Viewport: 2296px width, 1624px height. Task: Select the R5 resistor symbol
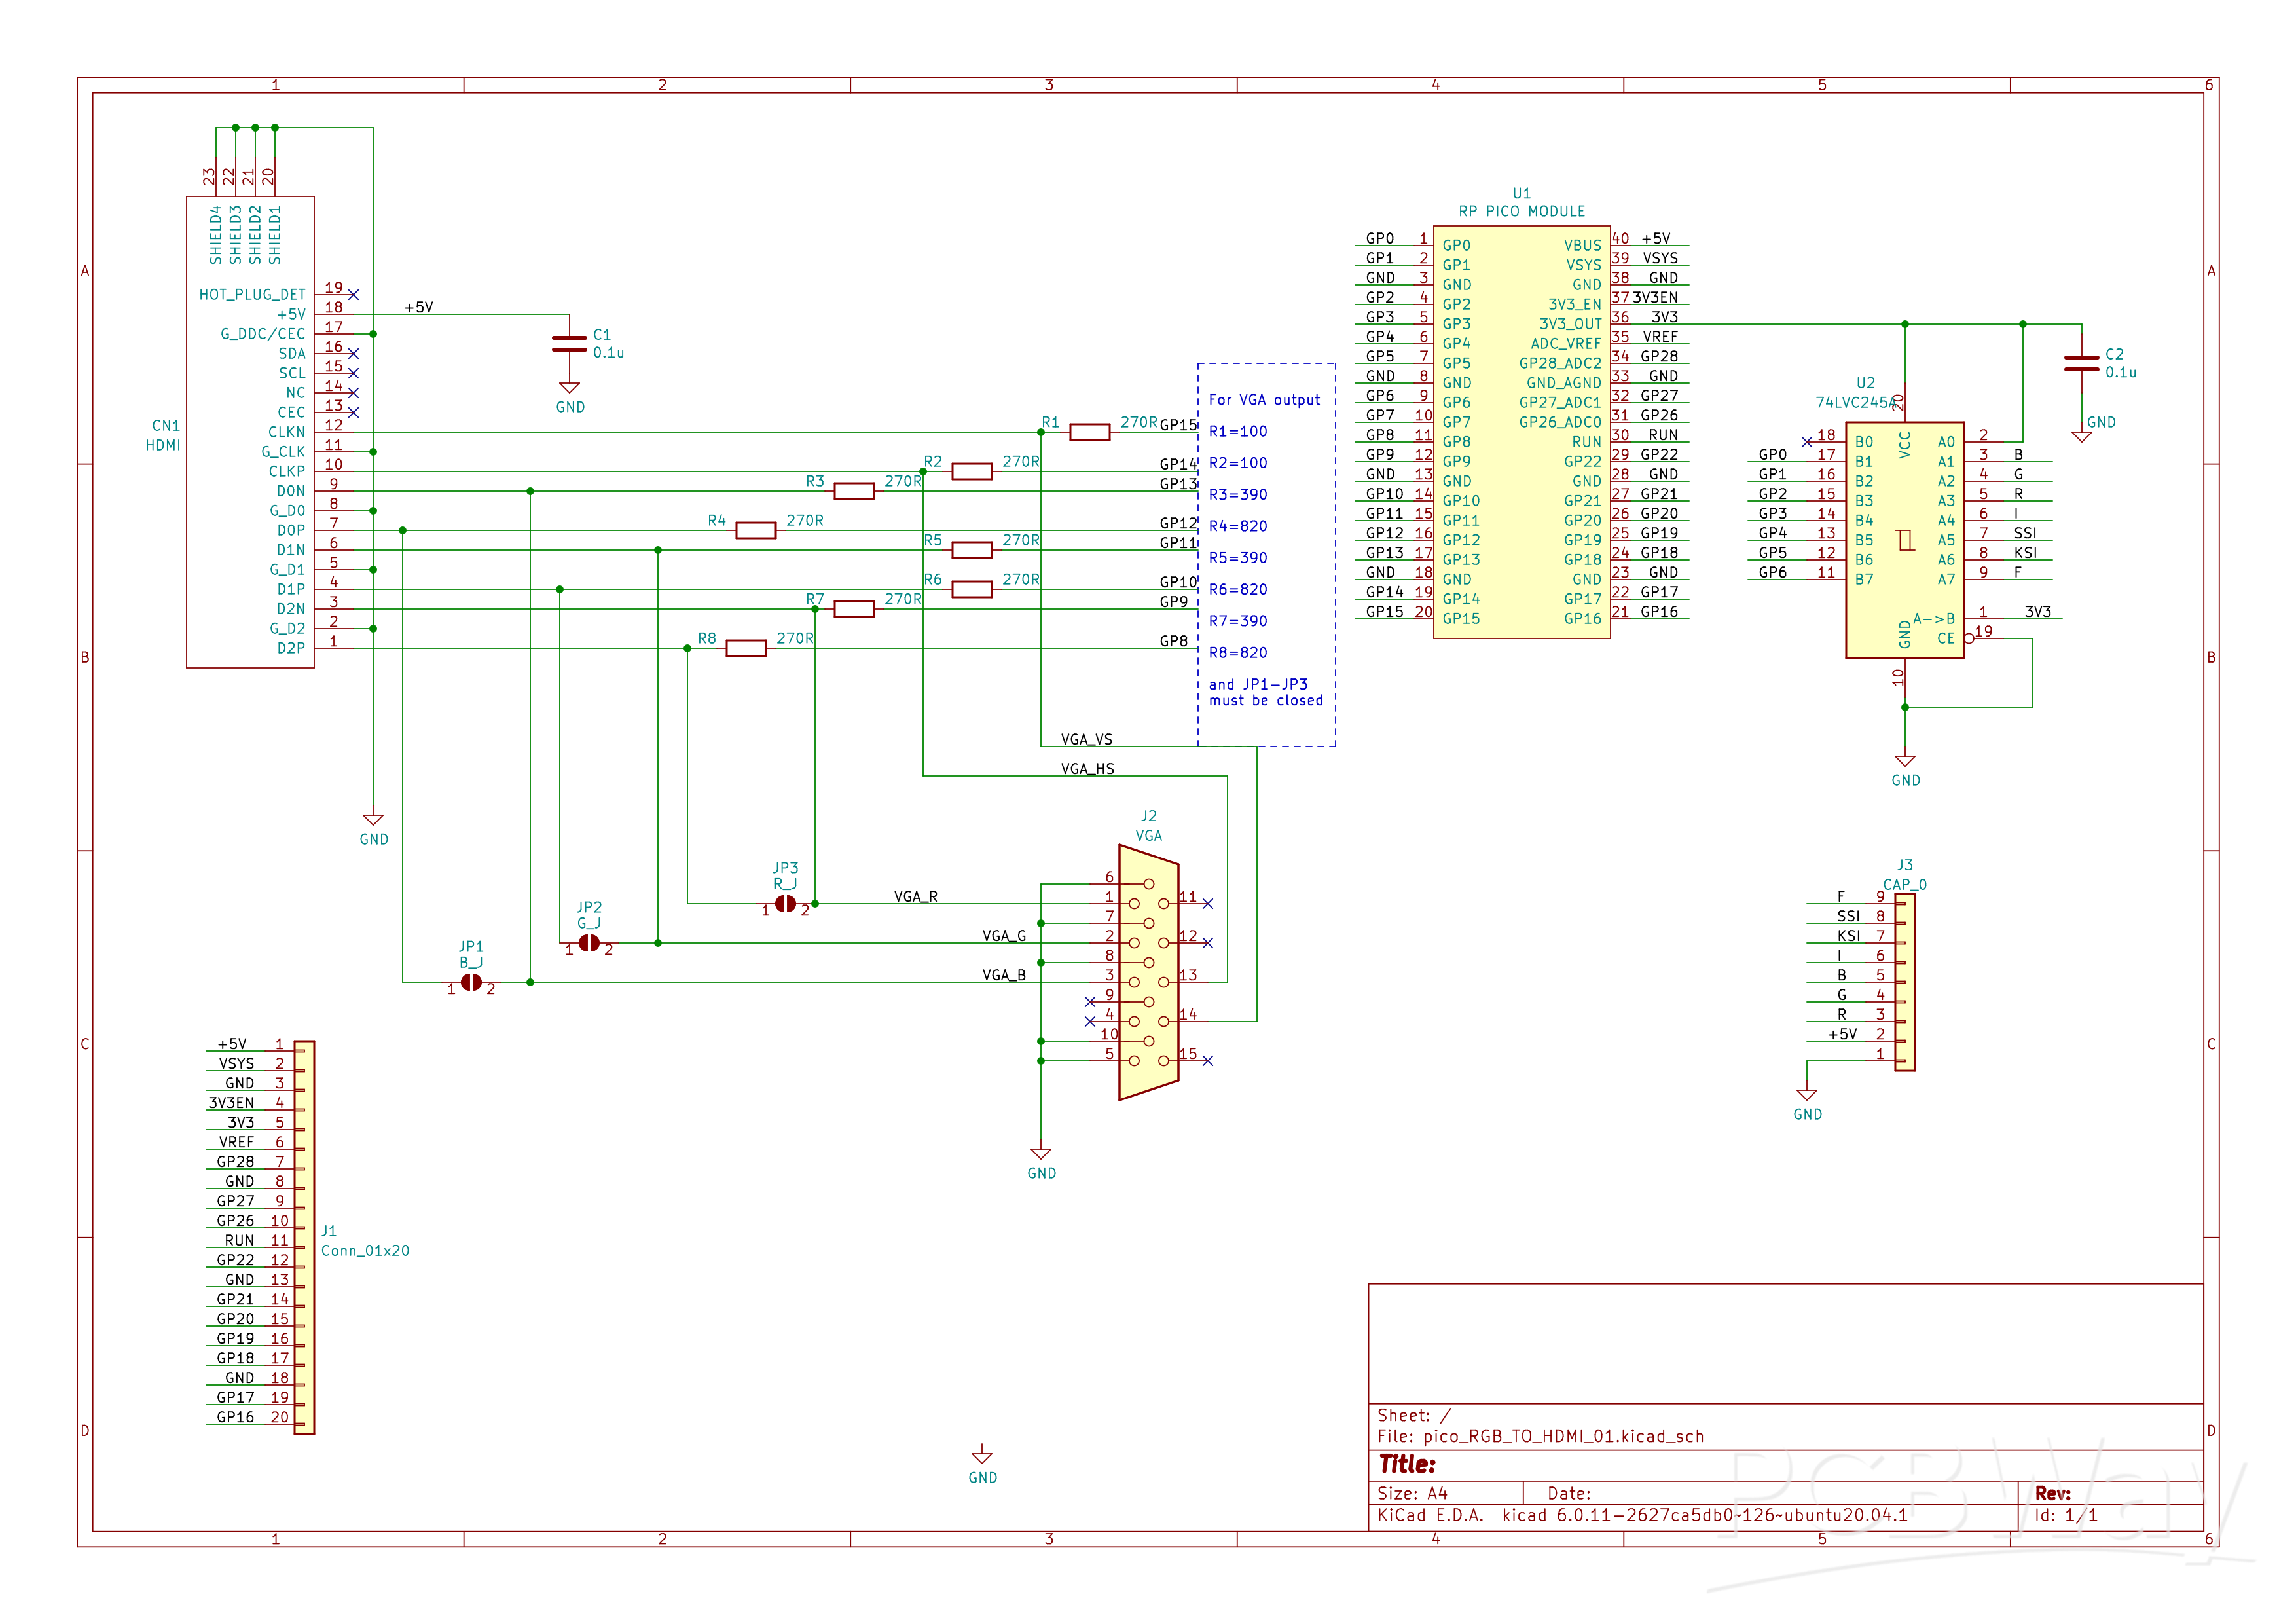pyautogui.click(x=971, y=550)
